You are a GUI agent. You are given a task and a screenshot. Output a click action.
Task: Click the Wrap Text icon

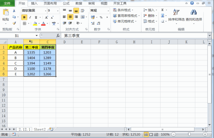pyautogui.click(x=82, y=10)
